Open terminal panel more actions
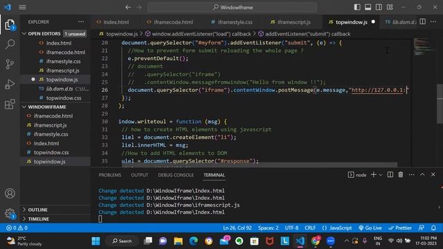 coord(412,175)
